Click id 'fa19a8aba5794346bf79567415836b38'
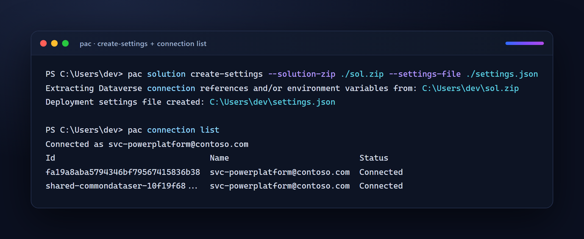 pos(123,172)
